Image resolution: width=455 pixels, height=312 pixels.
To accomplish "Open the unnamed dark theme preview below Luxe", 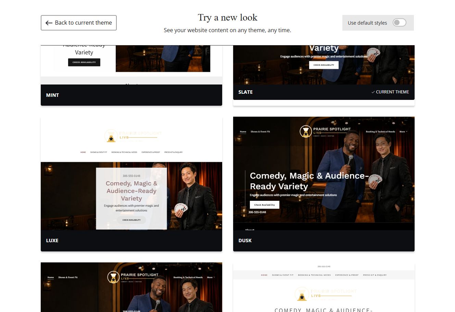I will click(x=131, y=287).
